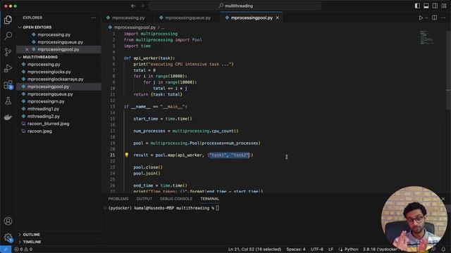Viewport: 451px width, 253px height.
Task: Change end of line via LF
Action: pos(330,249)
